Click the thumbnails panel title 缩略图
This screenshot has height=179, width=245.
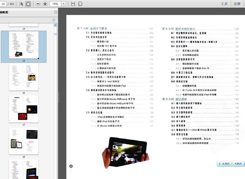coord(4,12)
